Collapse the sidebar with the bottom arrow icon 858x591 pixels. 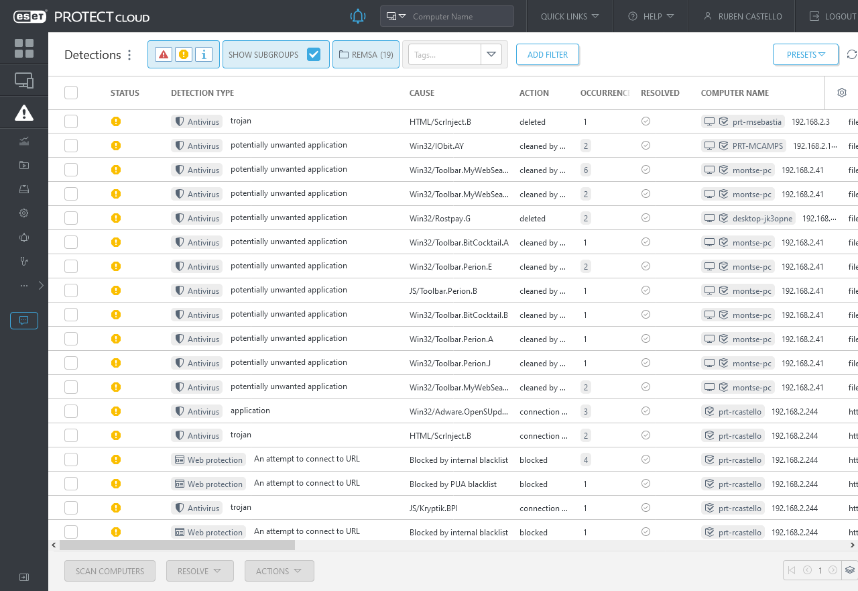tap(24, 577)
